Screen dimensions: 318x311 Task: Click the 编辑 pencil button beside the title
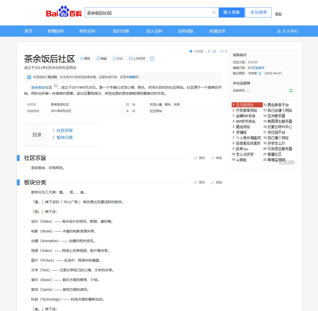(x=102, y=59)
